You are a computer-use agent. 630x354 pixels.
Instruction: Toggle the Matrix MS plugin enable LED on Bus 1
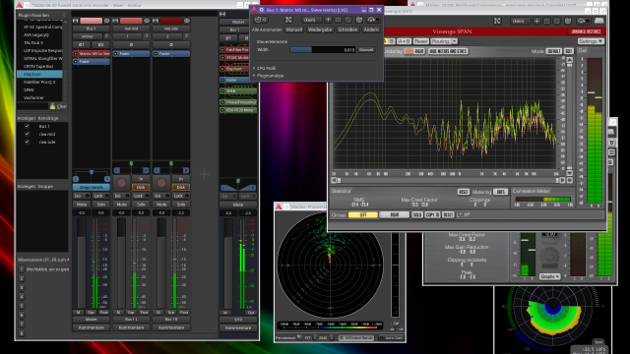[x=76, y=53]
